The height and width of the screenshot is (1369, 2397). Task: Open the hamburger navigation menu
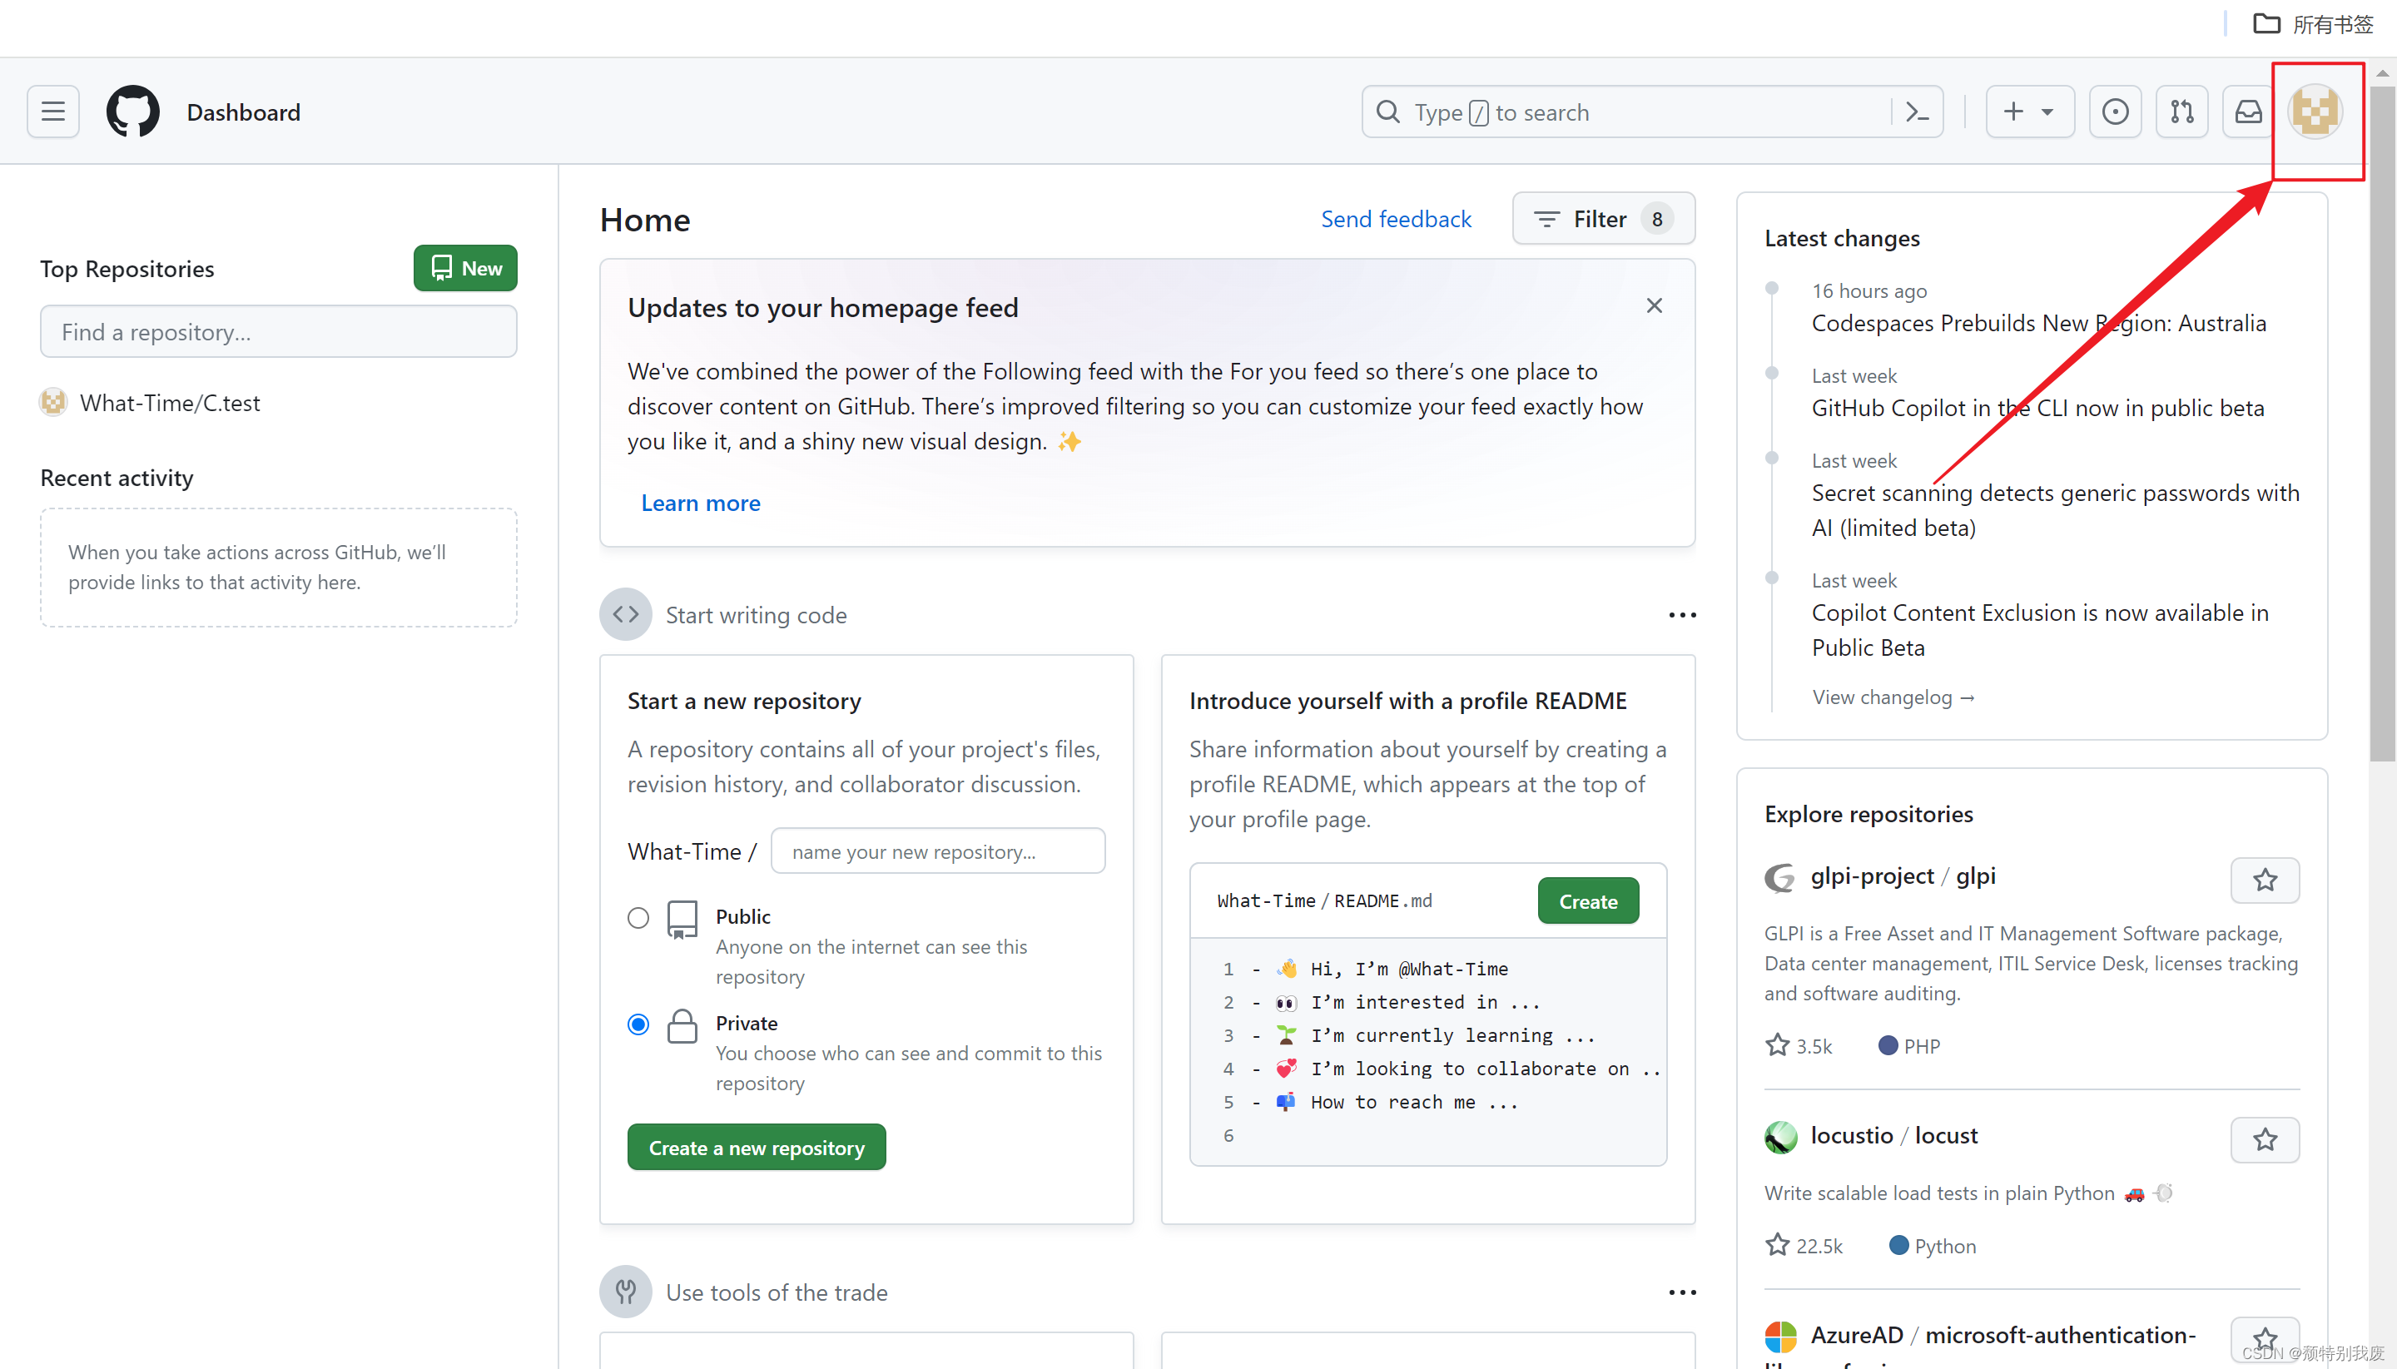pos(52,111)
